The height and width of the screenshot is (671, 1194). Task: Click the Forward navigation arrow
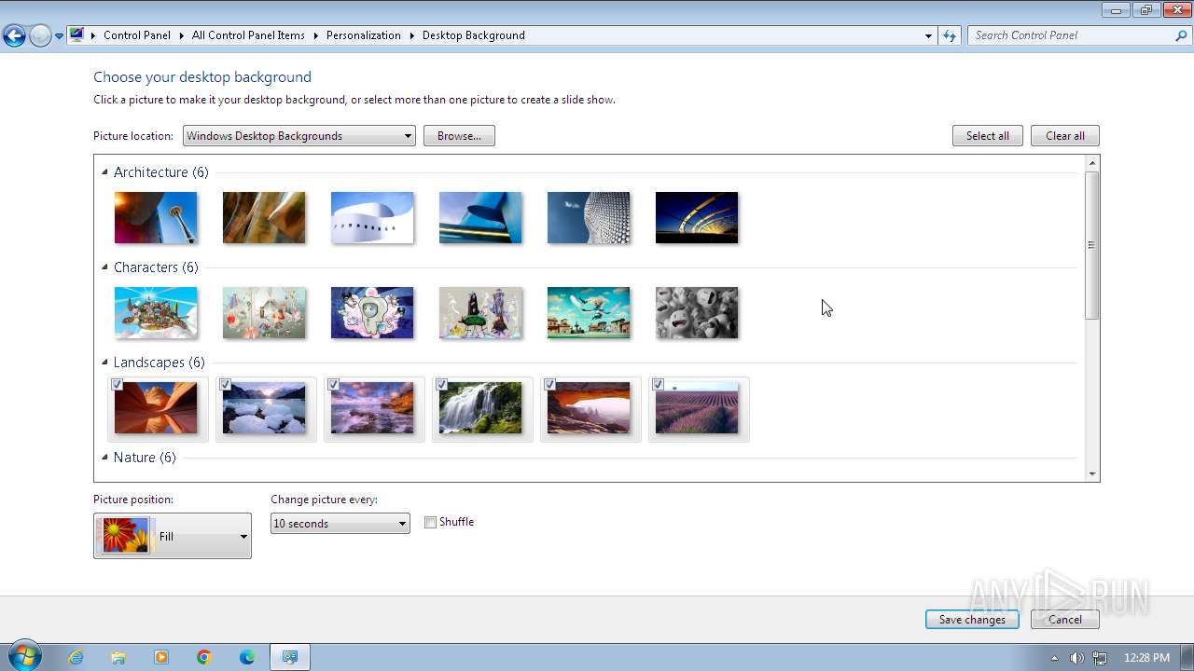40,36
